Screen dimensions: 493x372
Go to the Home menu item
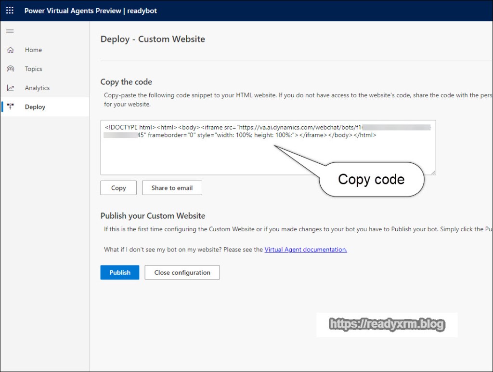(x=33, y=50)
